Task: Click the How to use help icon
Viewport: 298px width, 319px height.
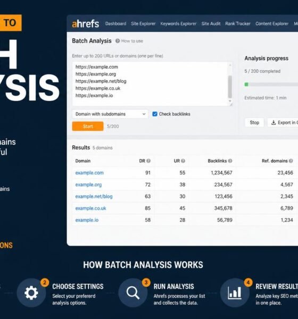Action: tap(118, 41)
